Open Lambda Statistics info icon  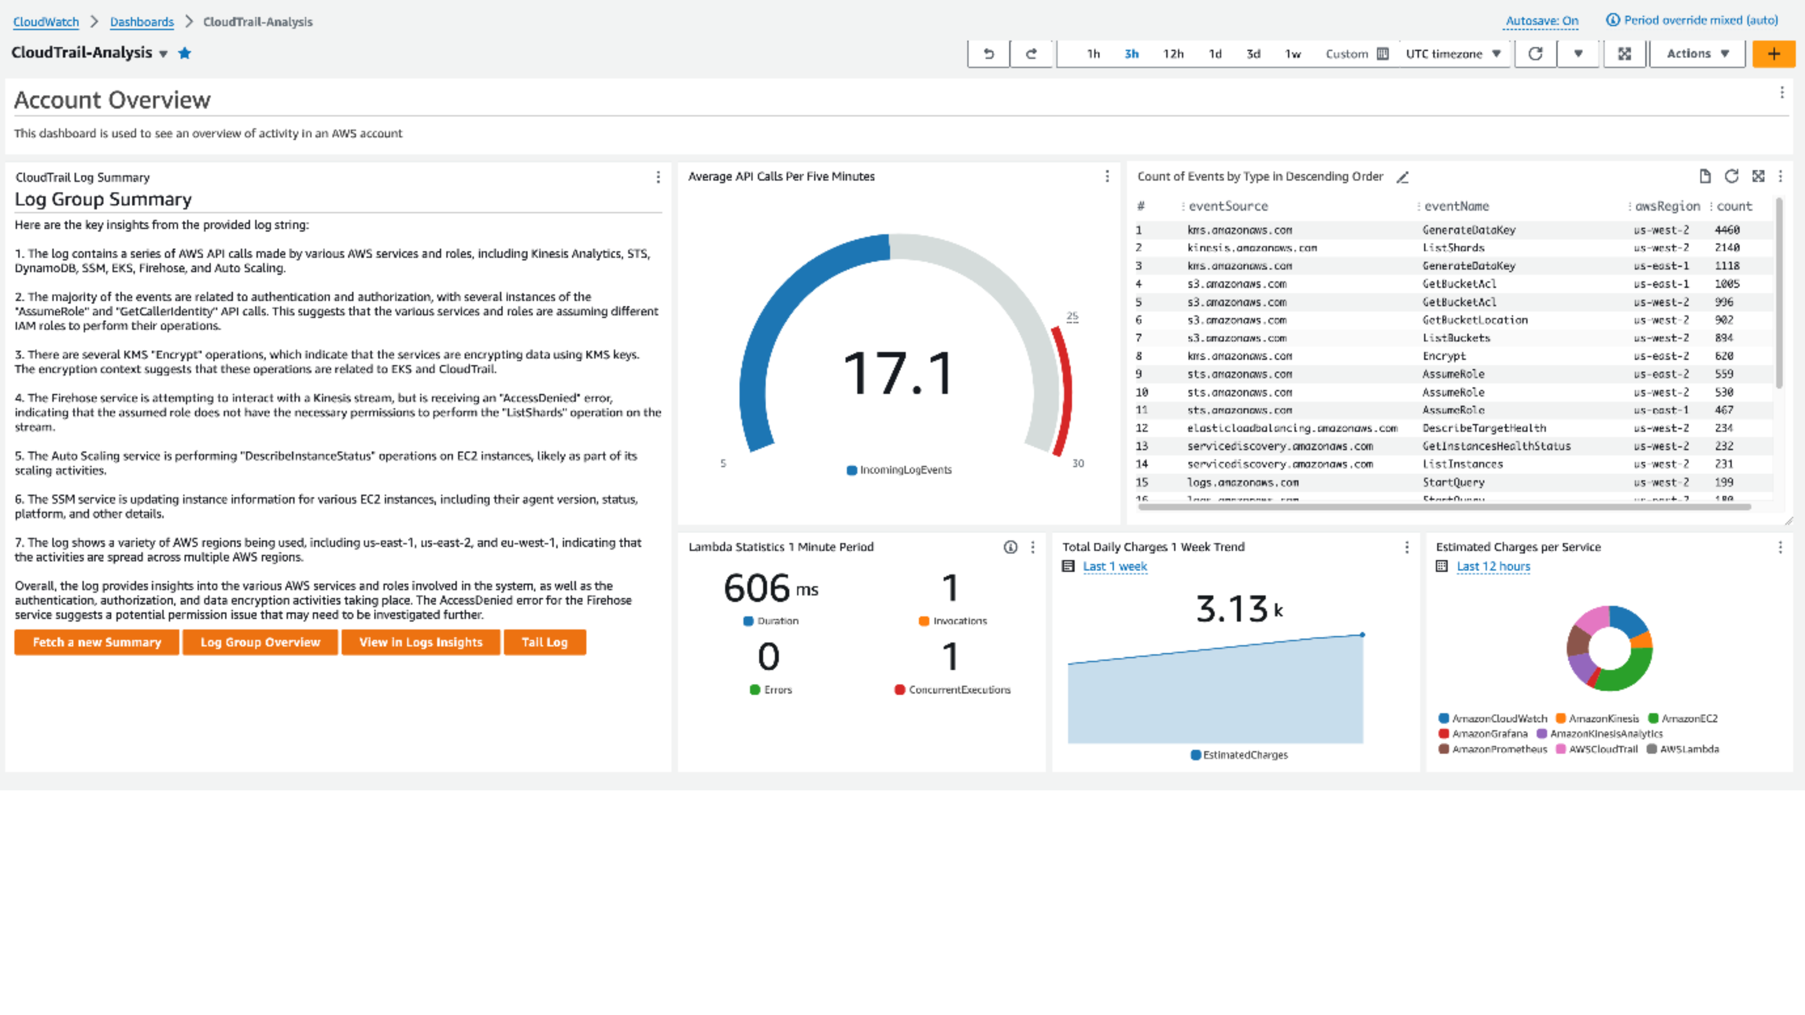pos(1010,547)
